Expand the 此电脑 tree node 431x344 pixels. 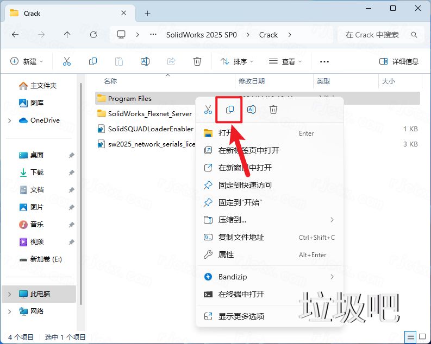[x=10, y=294]
